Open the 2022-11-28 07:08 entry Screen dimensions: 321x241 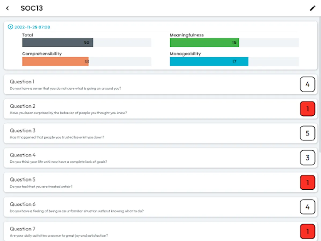pyautogui.click(x=32, y=27)
